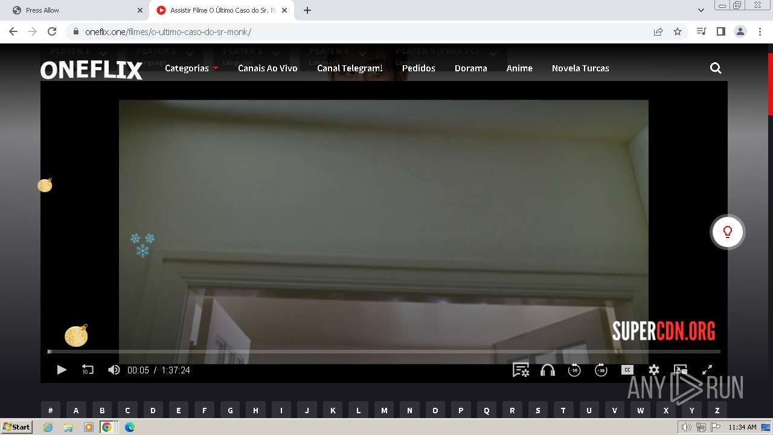Open File Explorer from the taskbar
773x435 pixels.
(x=68, y=427)
